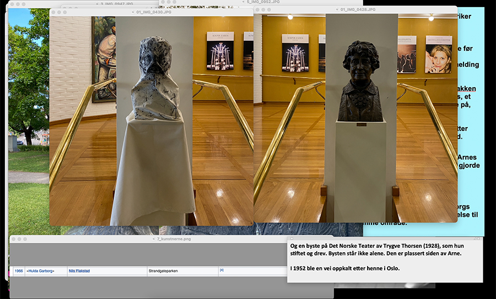Open the 1966 year link
The width and height of the screenshot is (496, 299).
(x=19, y=271)
